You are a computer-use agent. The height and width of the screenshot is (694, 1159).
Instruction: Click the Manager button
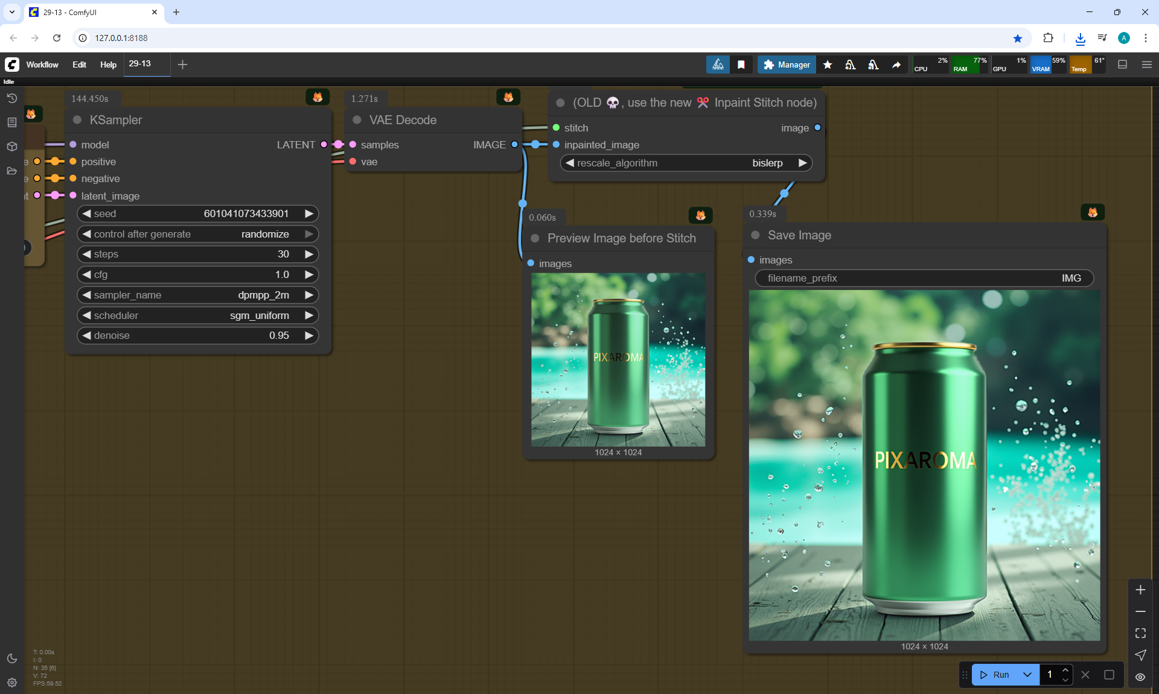click(787, 65)
